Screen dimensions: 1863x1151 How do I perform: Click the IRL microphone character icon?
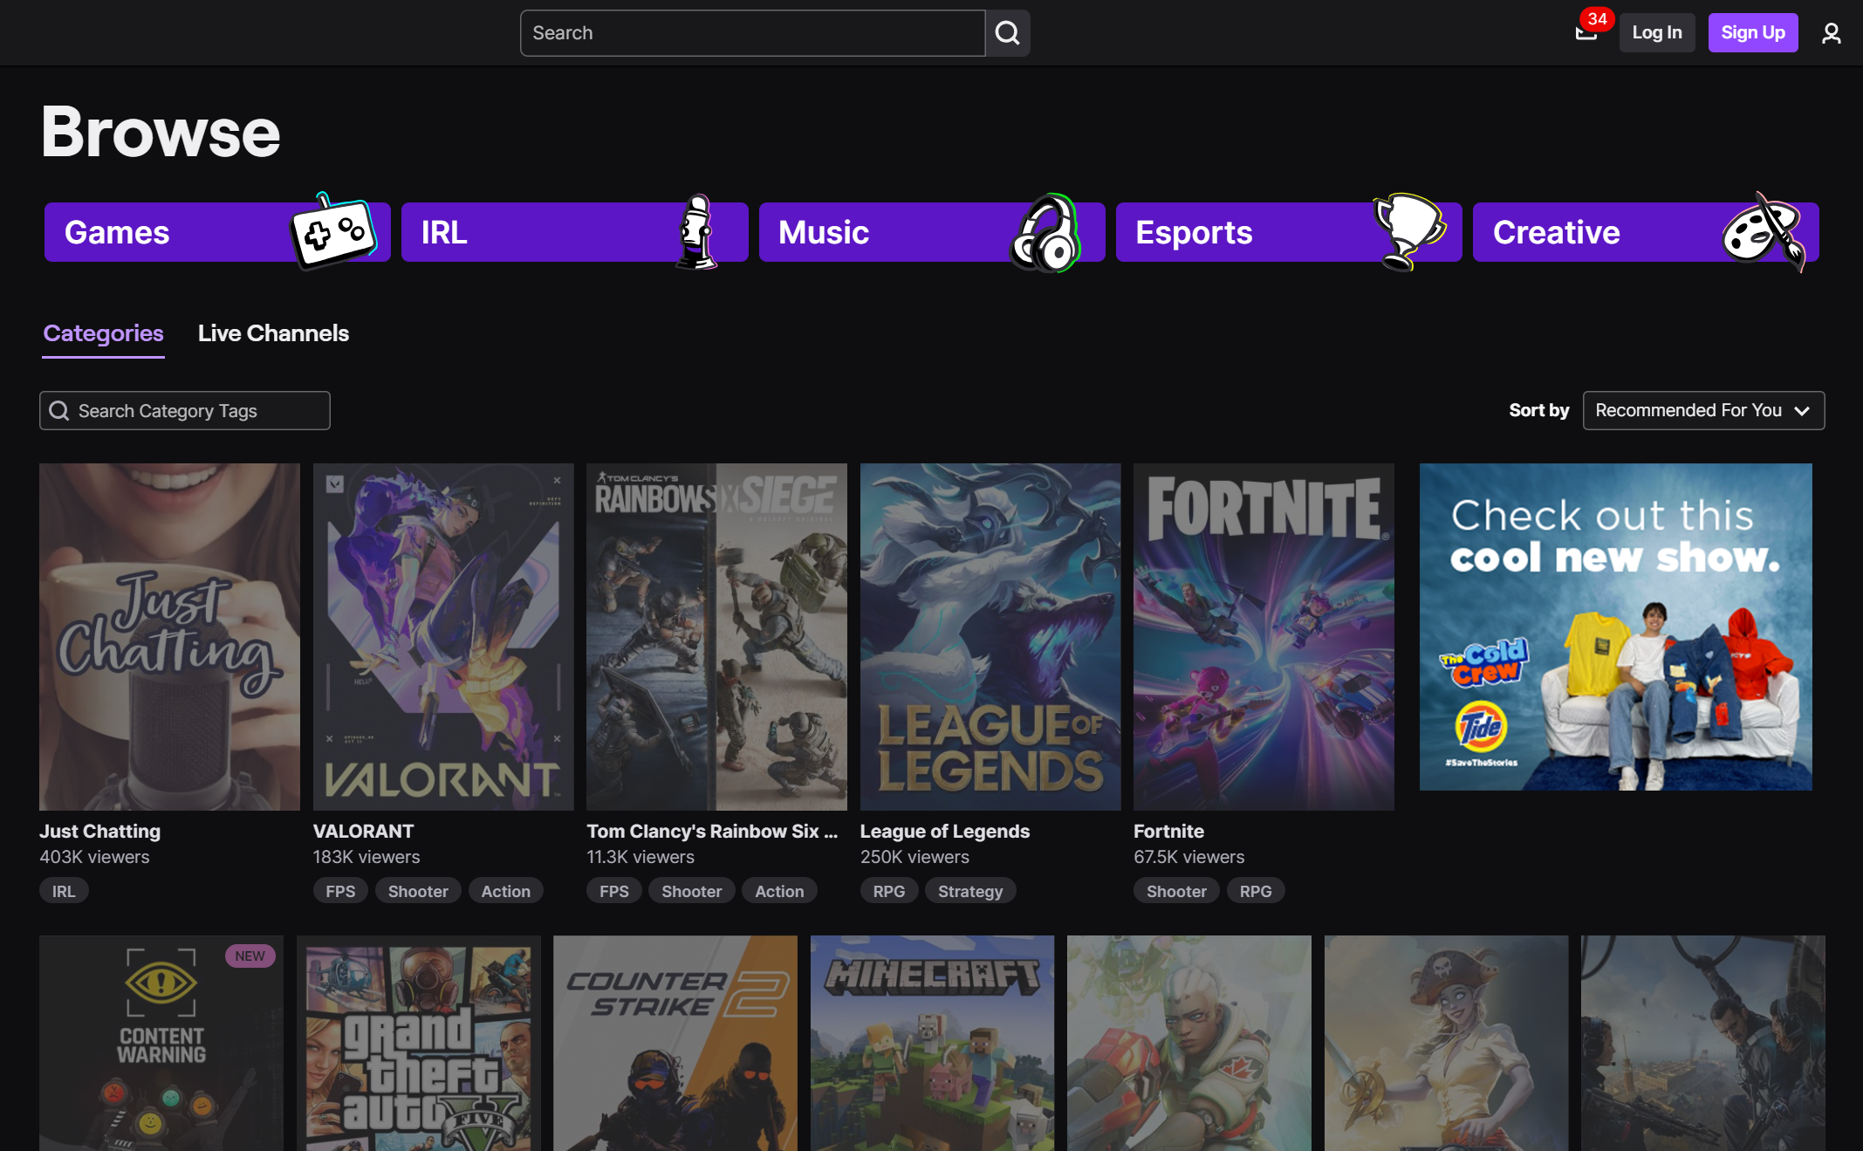click(x=695, y=232)
